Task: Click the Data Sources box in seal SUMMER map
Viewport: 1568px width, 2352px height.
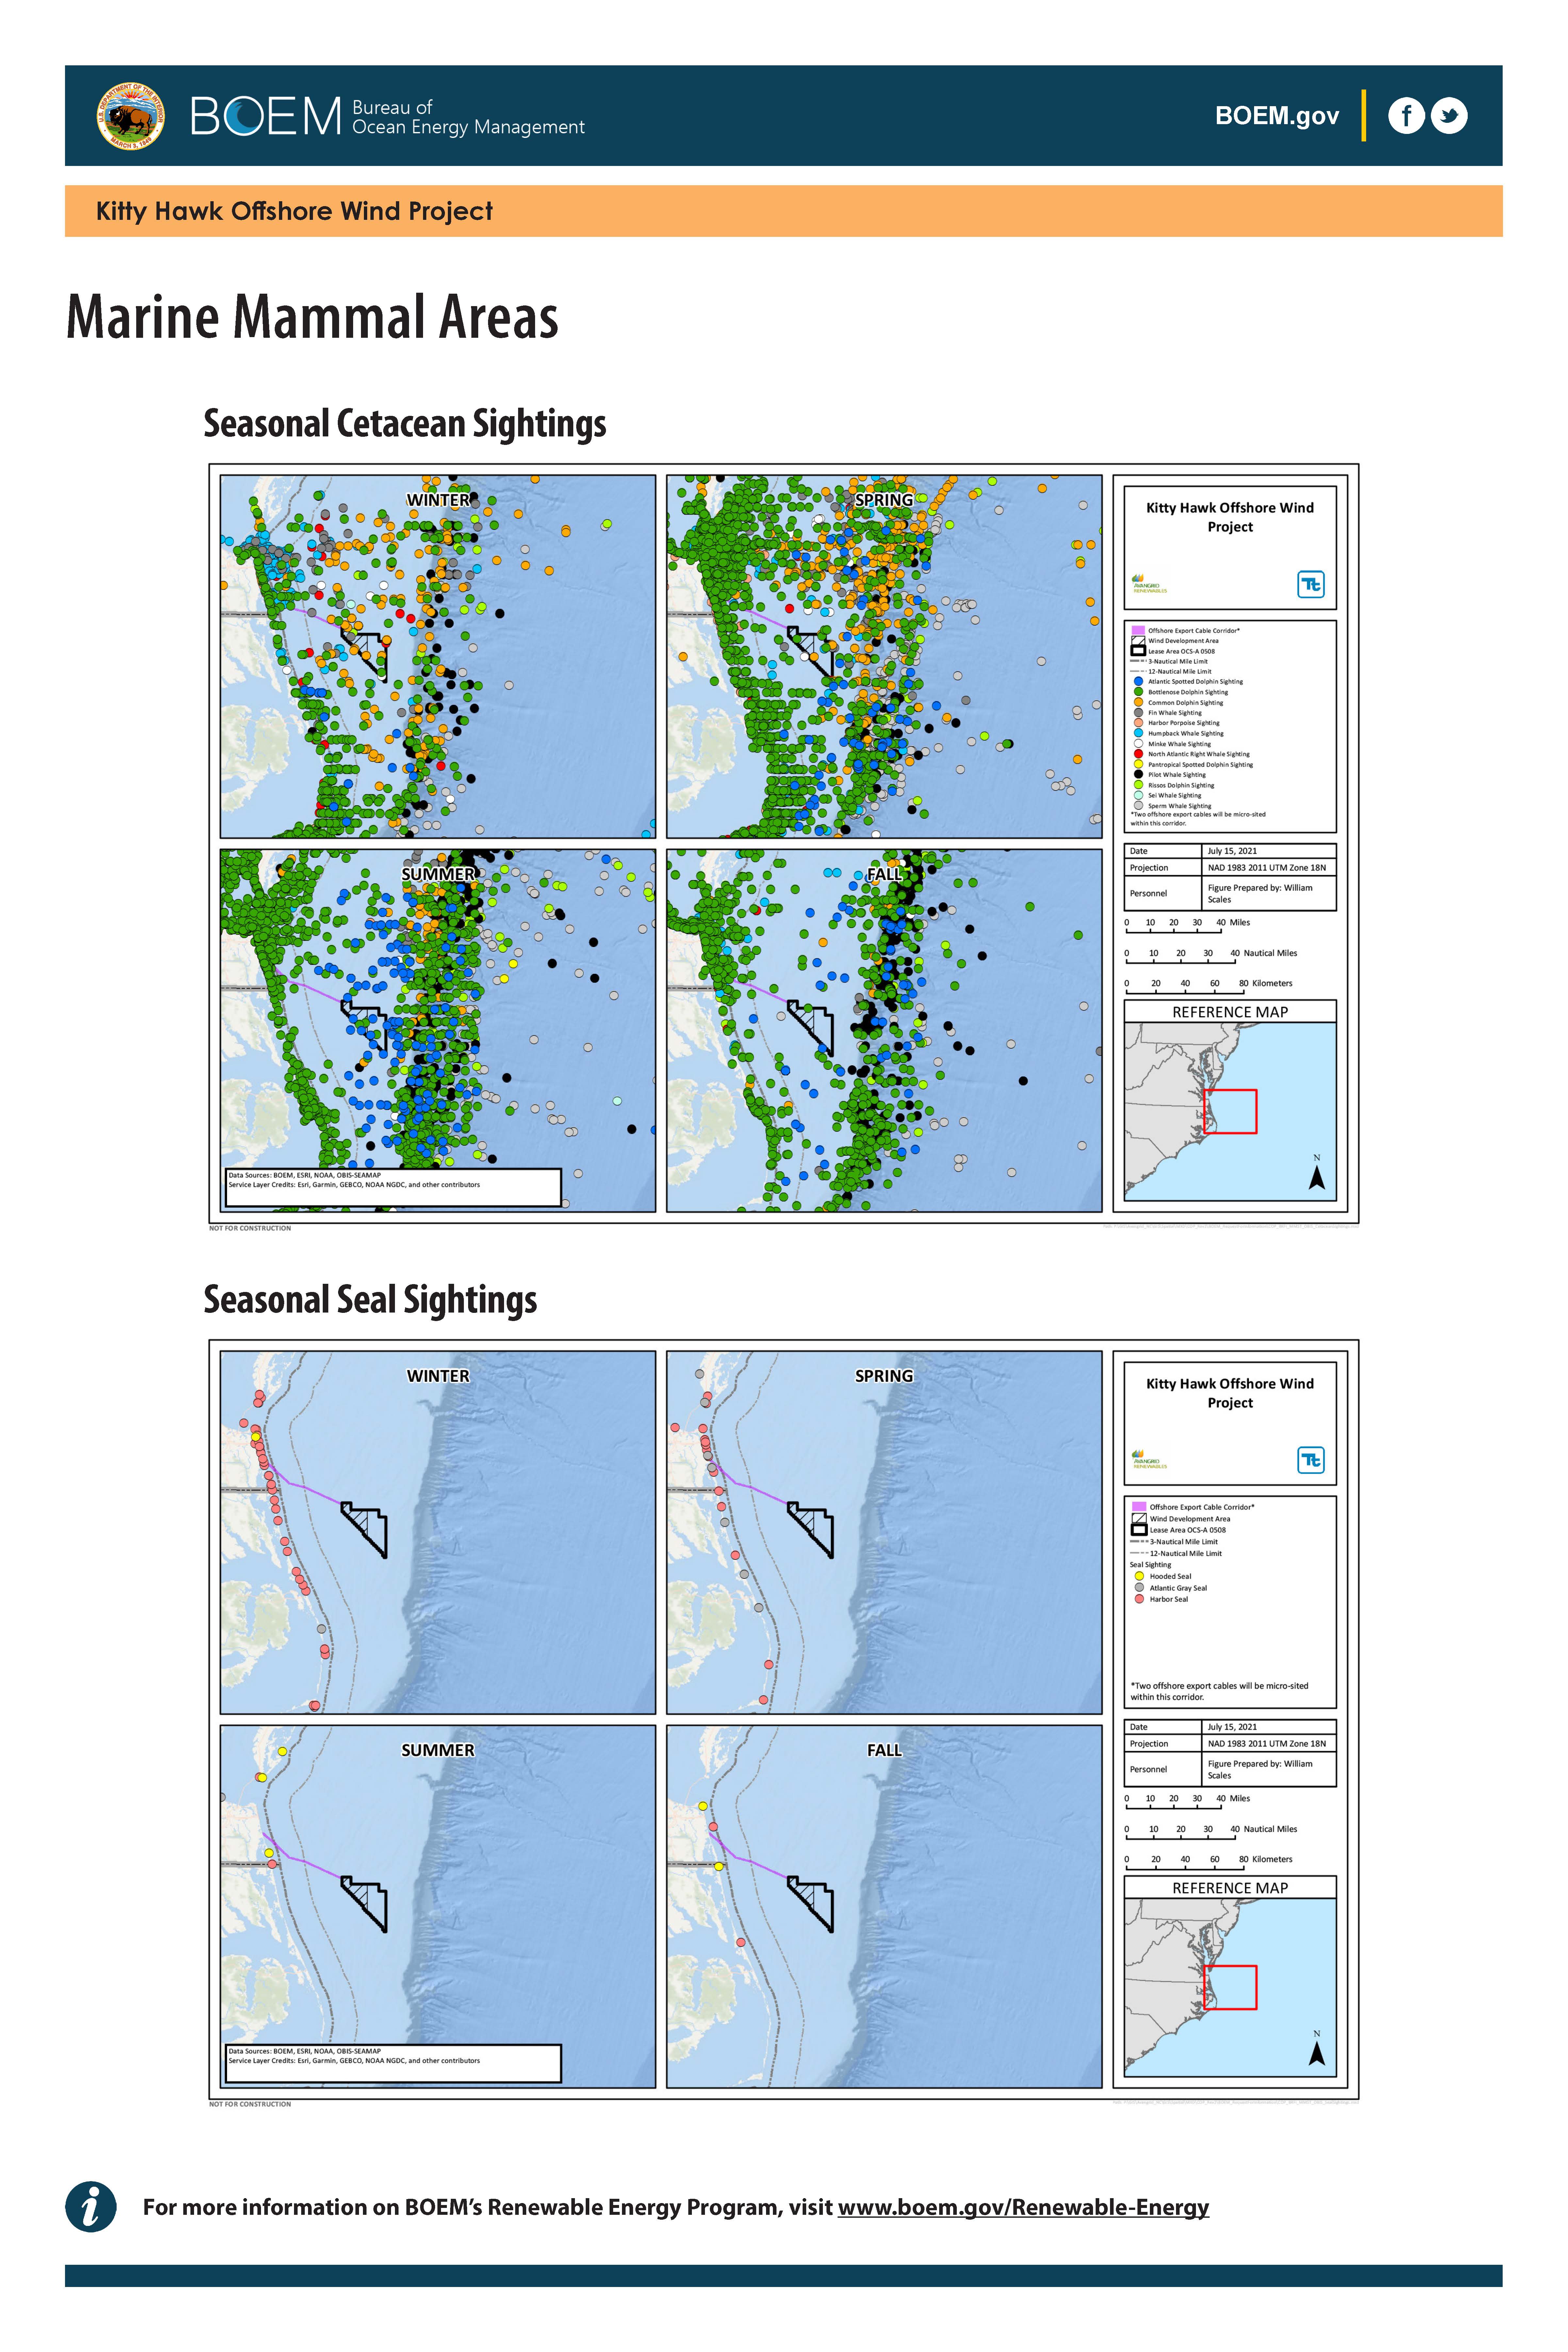Action: [x=393, y=2063]
